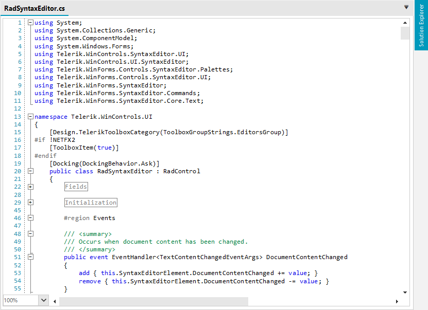
Task: Click the horizontal scrollbar thumb
Action: pyautogui.click(x=154, y=301)
